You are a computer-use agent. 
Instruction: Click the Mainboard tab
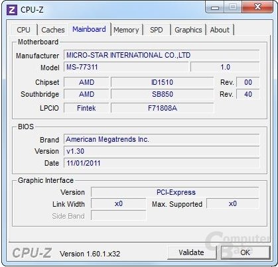coord(89,29)
